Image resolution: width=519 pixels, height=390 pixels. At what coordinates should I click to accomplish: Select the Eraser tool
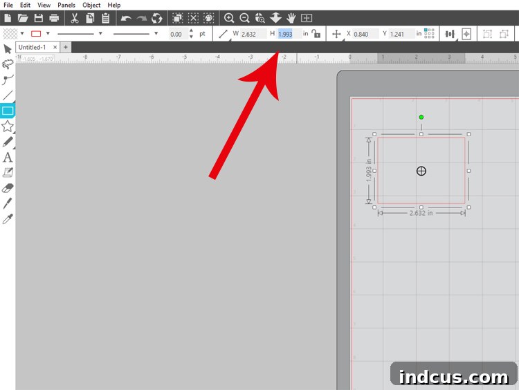(x=8, y=188)
